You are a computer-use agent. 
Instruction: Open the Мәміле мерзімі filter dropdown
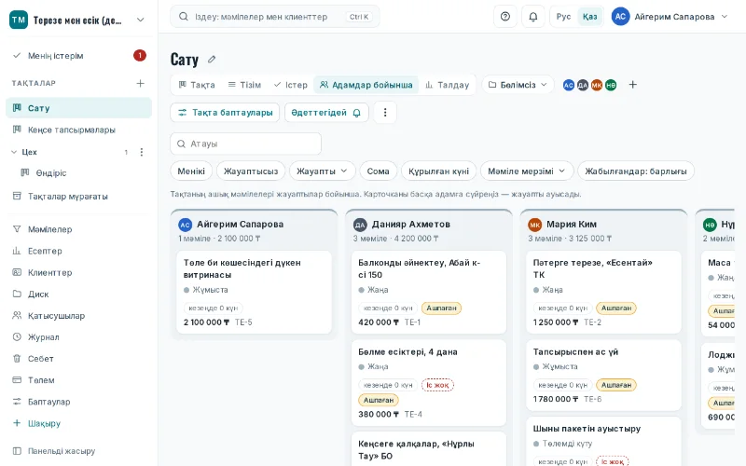526,171
